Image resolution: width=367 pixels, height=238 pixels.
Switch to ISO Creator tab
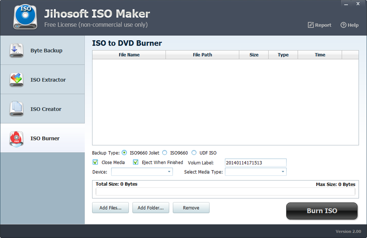click(42, 109)
